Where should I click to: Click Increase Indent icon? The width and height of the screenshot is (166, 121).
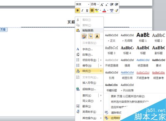[117, 5]
